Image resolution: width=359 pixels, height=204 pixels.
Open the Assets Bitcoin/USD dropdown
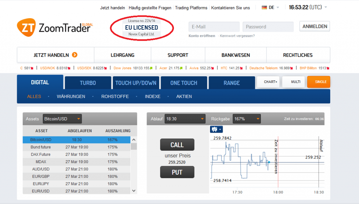coord(62,119)
